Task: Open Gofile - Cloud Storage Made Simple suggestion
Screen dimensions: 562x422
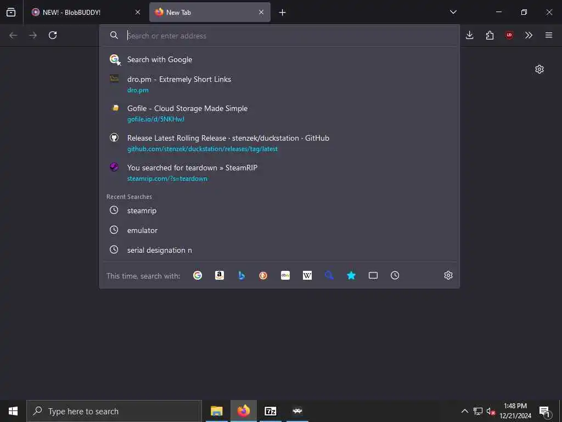Action: (279, 113)
